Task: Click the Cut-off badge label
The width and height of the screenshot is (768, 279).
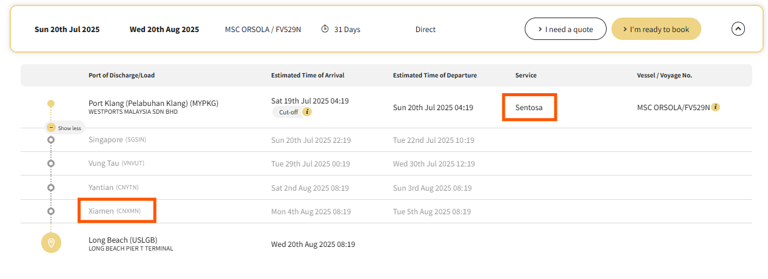Action: pyautogui.click(x=288, y=113)
